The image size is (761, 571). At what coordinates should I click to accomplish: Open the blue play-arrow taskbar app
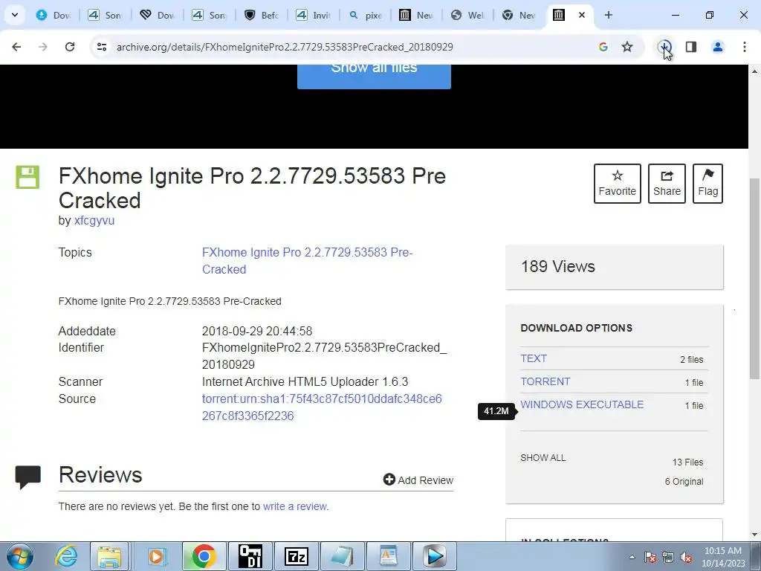(x=435, y=556)
